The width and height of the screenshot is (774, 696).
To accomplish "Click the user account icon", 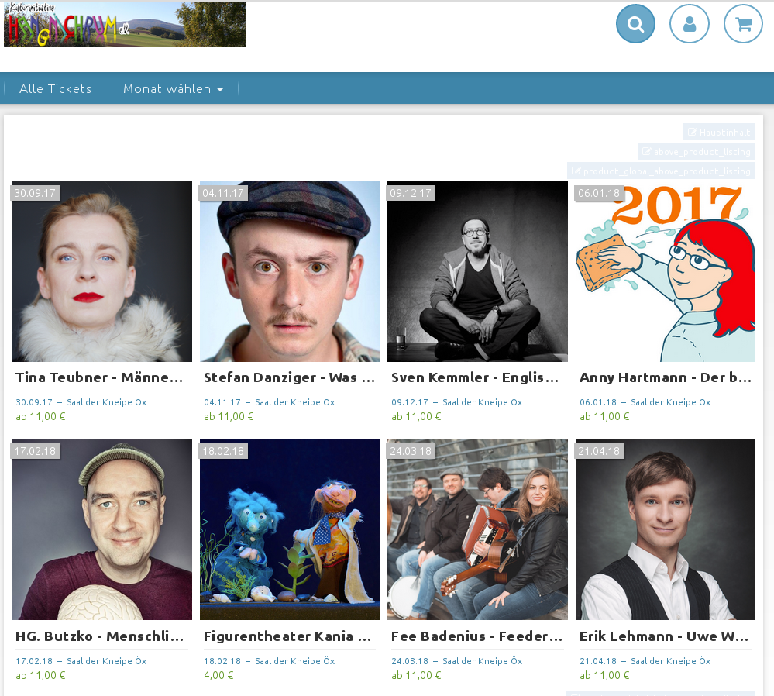I will 689,24.
